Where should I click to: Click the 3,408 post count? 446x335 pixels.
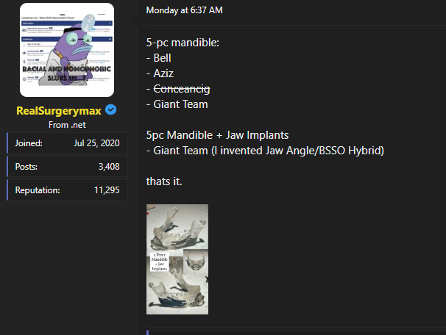click(108, 167)
